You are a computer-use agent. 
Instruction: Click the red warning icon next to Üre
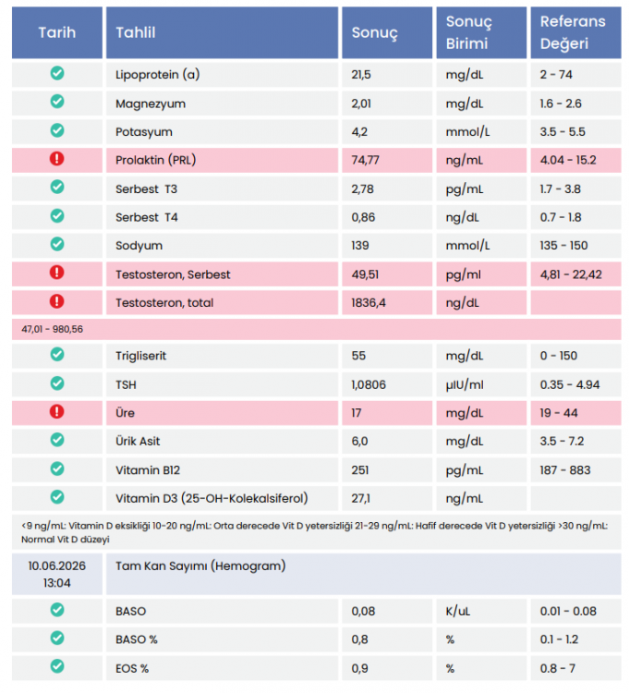point(56,411)
